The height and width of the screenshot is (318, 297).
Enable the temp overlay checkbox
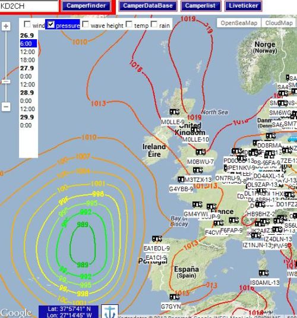tap(129, 24)
